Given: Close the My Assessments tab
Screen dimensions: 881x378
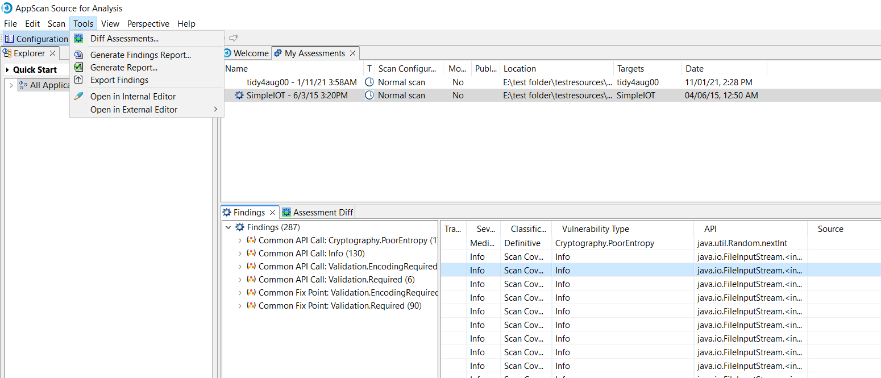Looking at the screenshot, I should tap(352, 53).
